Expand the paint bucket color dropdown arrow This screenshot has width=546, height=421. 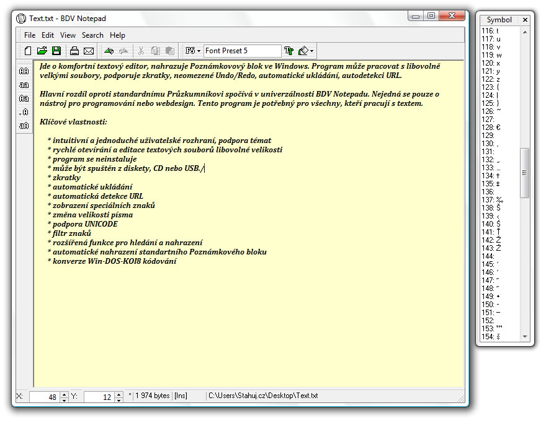click(311, 51)
